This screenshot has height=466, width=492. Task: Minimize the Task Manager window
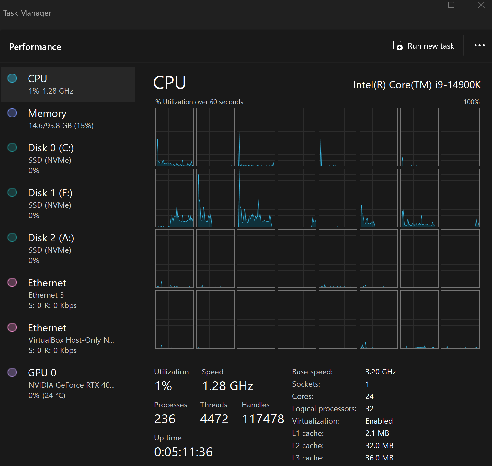(x=422, y=5)
